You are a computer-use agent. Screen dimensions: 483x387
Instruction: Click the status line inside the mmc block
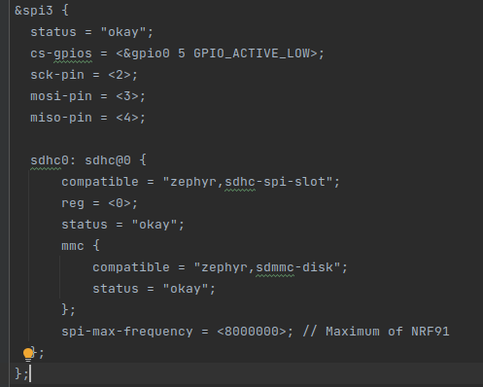(154, 289)
